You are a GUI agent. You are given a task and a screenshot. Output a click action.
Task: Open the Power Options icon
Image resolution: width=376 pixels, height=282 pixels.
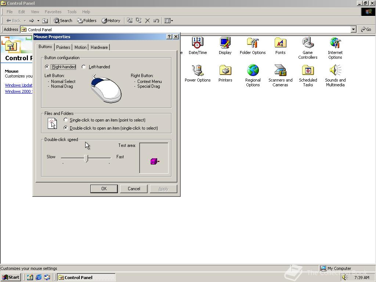coord(198,73)
